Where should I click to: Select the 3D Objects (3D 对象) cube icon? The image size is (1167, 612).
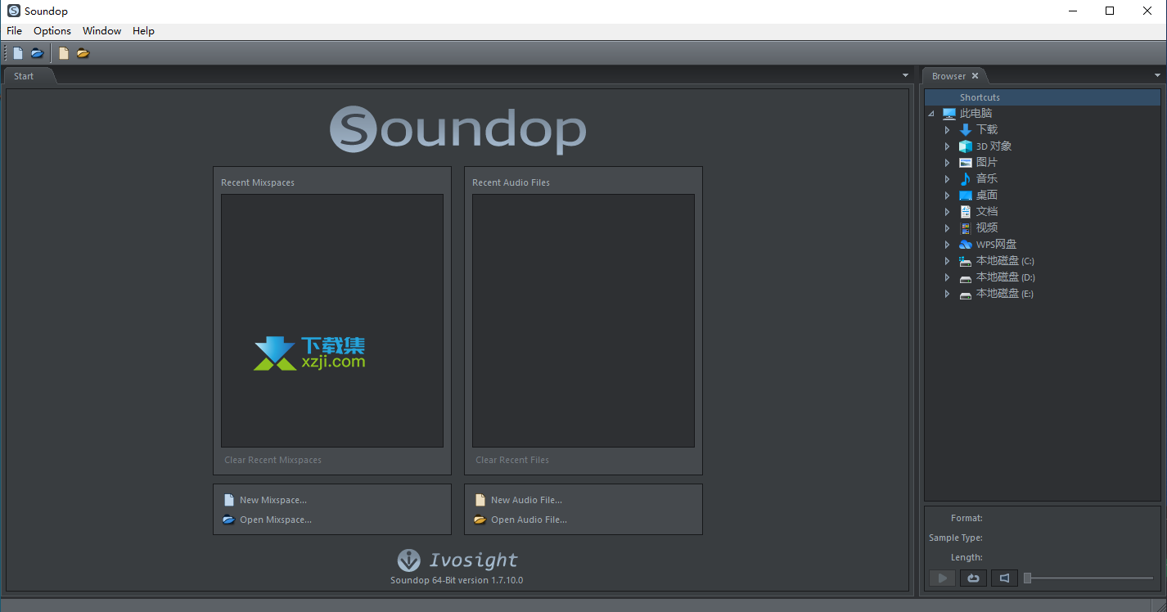point(966,146)
